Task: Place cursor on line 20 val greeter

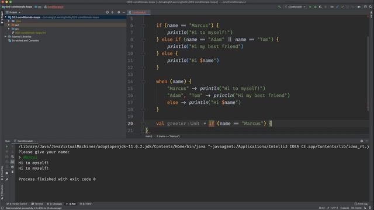Action: 214,124
